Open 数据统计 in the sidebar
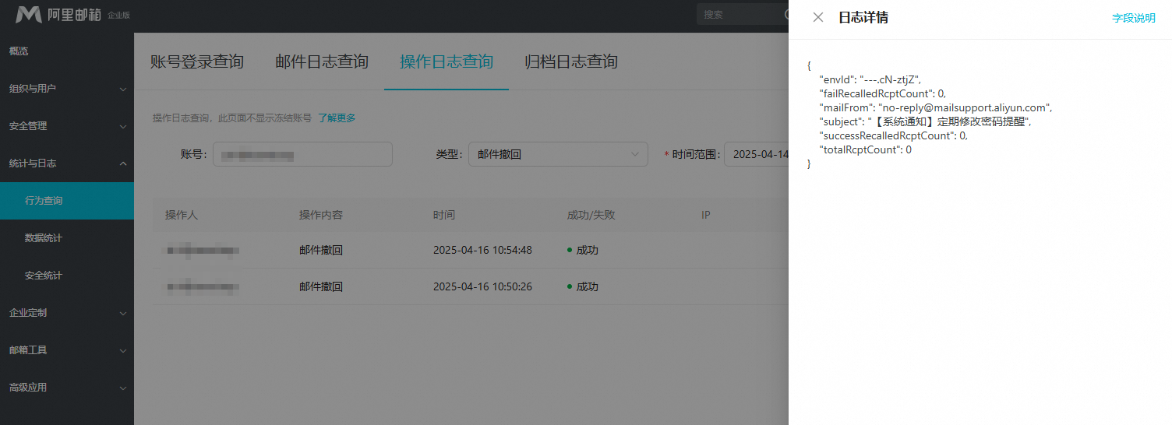The width and height of the screenshot is (1172, 425). [44, 238]
